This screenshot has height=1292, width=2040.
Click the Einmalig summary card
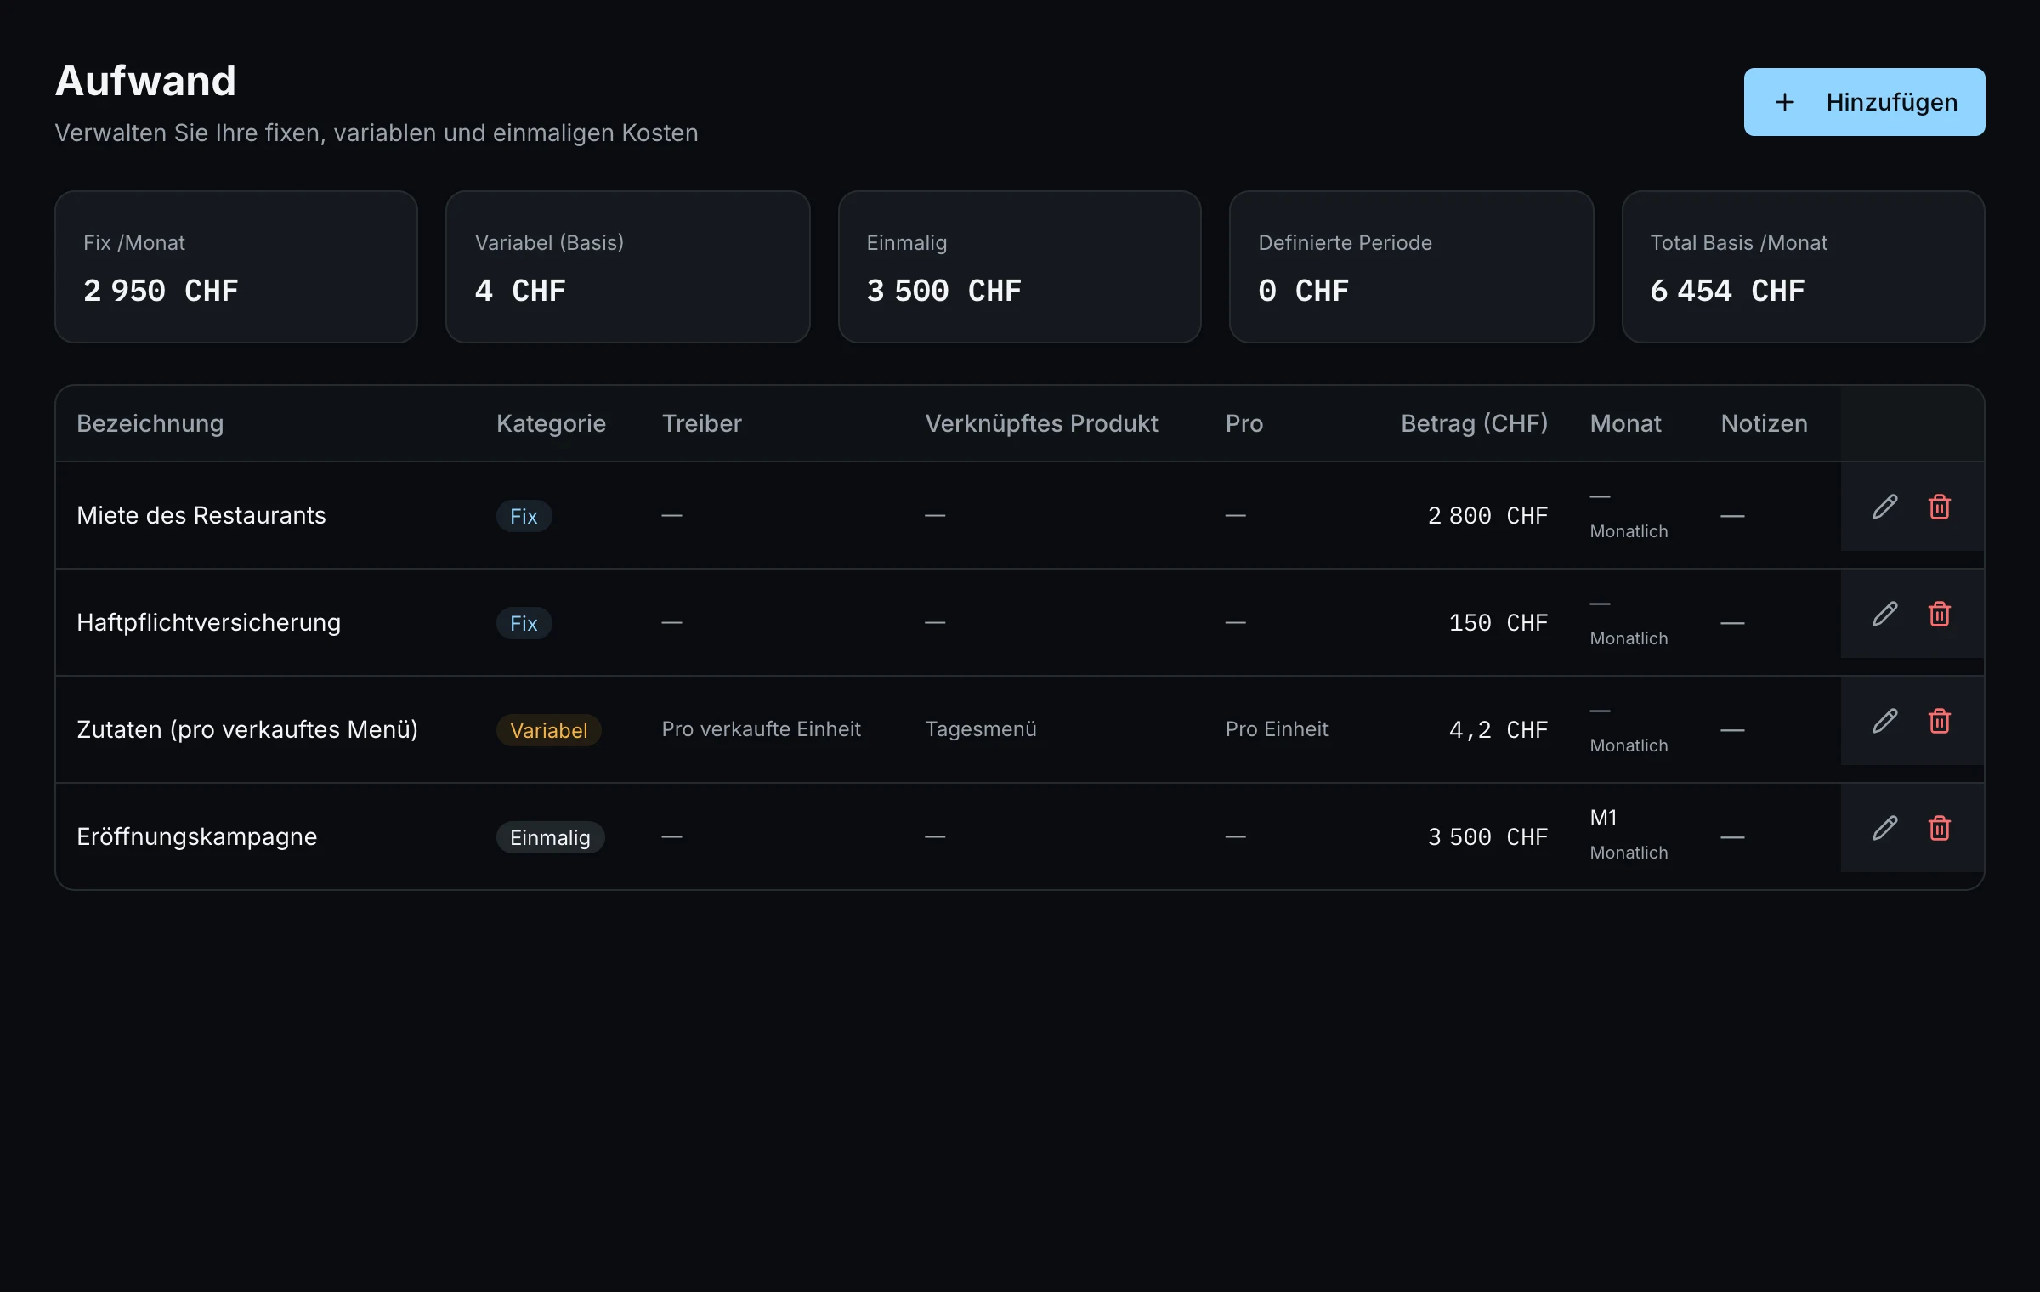[x=1019, y=267]
